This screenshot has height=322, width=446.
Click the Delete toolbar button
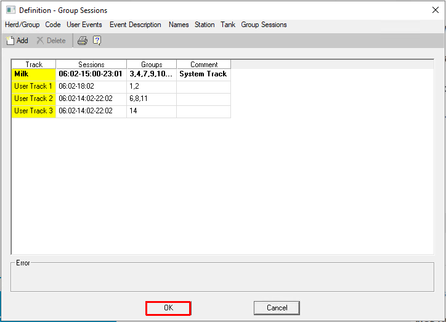pos(51,41)
